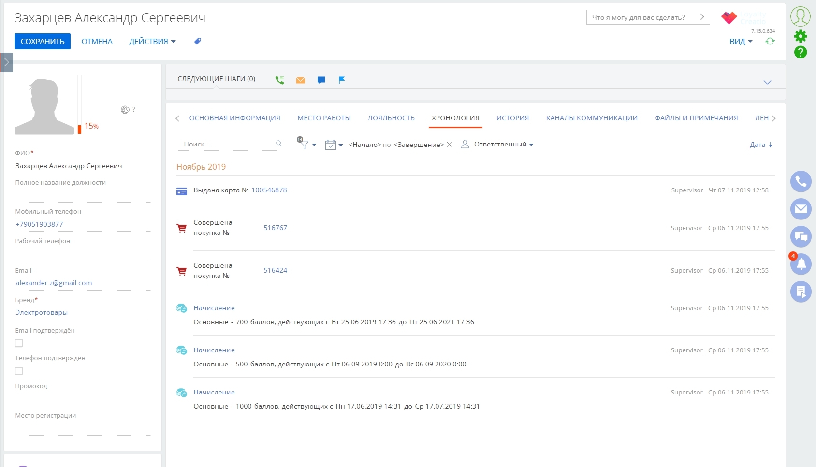
Task: Open the green help question icon
Action: pos(801,52)
